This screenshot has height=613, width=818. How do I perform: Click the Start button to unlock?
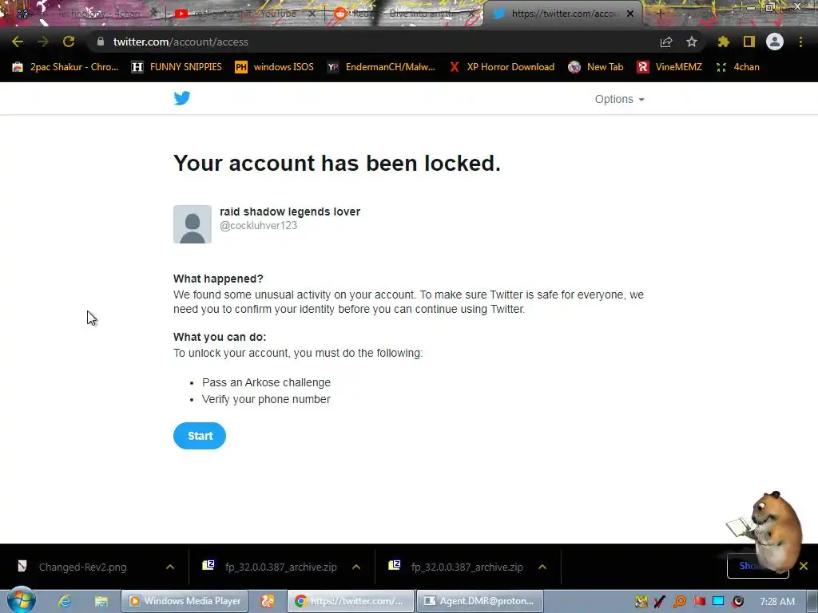(200, 436)
